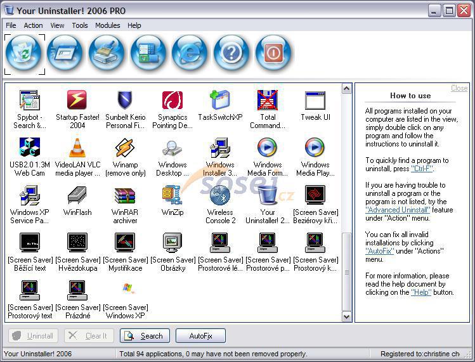
Task: Select the Wireless Console 2 icon
Action: (x=220, y=195)
